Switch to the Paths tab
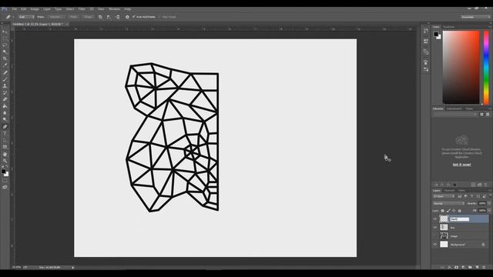This screenshot has height=277, width=493. point(461,191)
